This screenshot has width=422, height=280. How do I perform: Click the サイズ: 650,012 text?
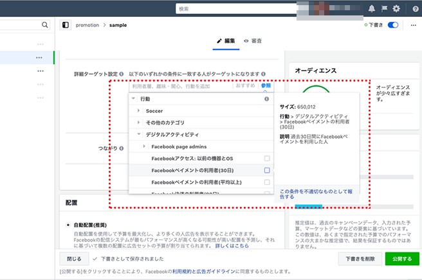(x=297, y=107)
